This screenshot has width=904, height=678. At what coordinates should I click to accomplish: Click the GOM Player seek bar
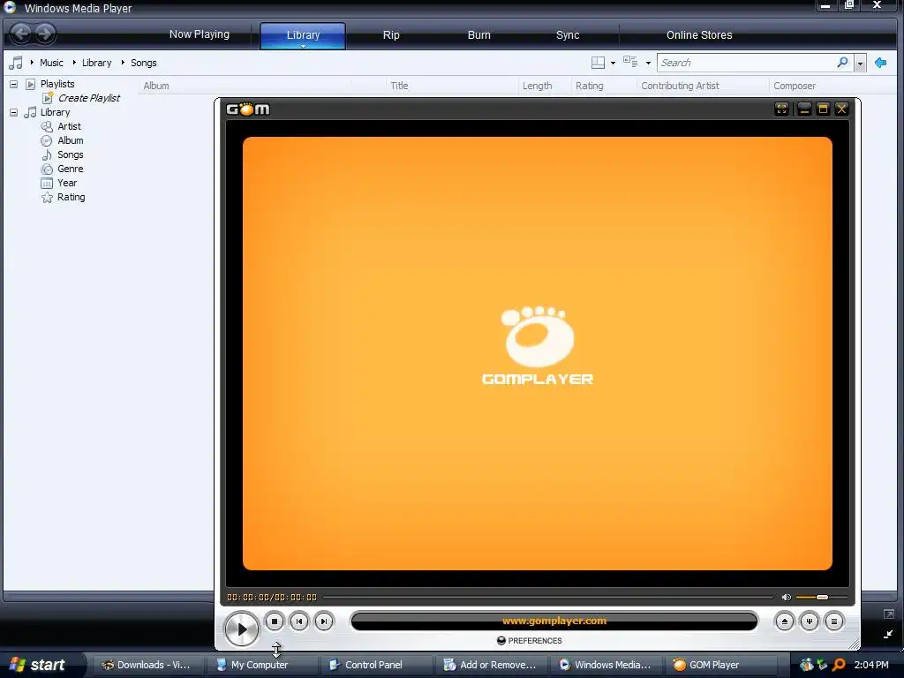[547, 598]
